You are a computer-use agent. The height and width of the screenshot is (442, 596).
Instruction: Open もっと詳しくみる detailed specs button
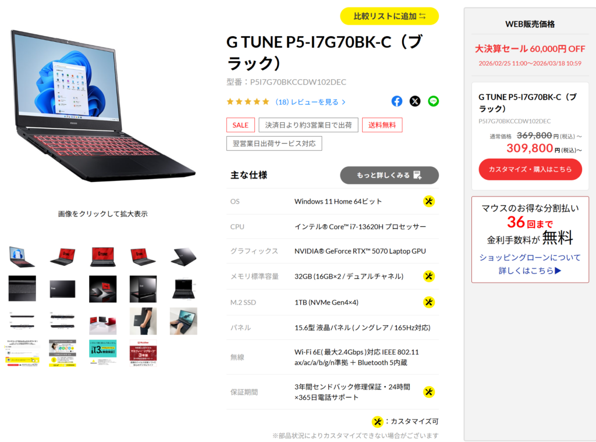coord(389,175)
